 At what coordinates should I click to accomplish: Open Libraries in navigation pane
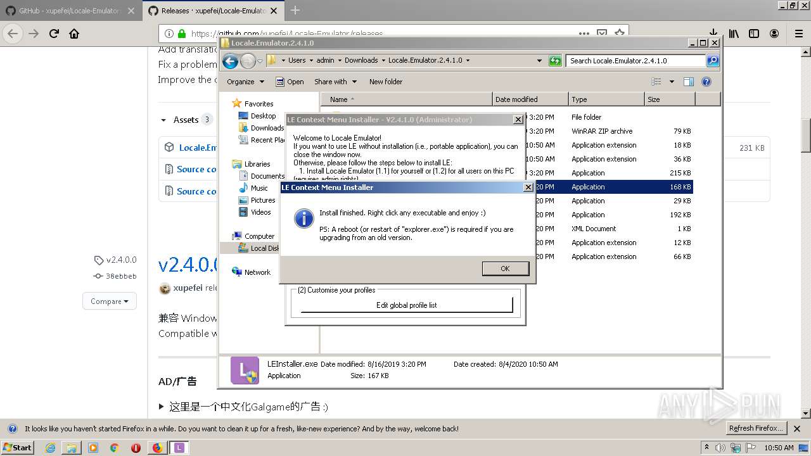(257, 164)
